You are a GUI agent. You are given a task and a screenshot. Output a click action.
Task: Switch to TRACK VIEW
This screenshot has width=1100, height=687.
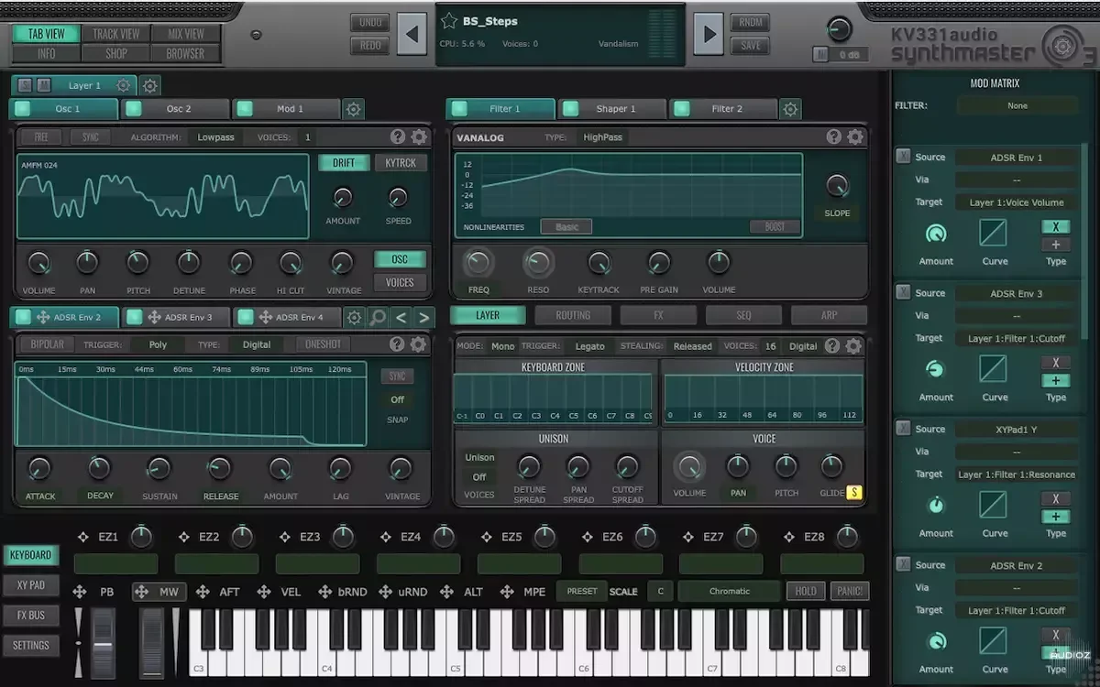click(x=116, y=34)
